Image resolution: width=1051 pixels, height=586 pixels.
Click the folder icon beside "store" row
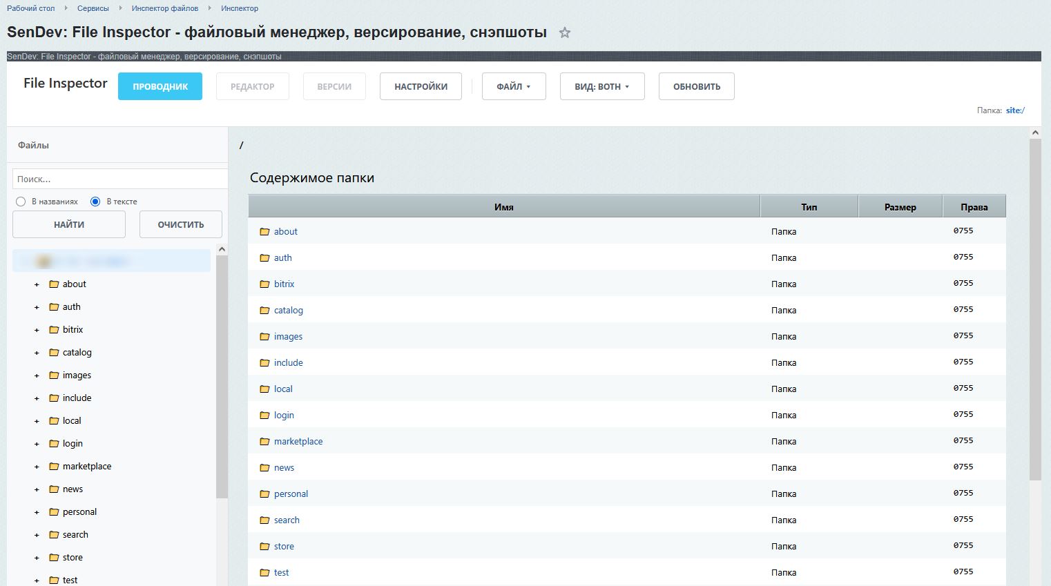pyautogui.click(x=264, y=546)
